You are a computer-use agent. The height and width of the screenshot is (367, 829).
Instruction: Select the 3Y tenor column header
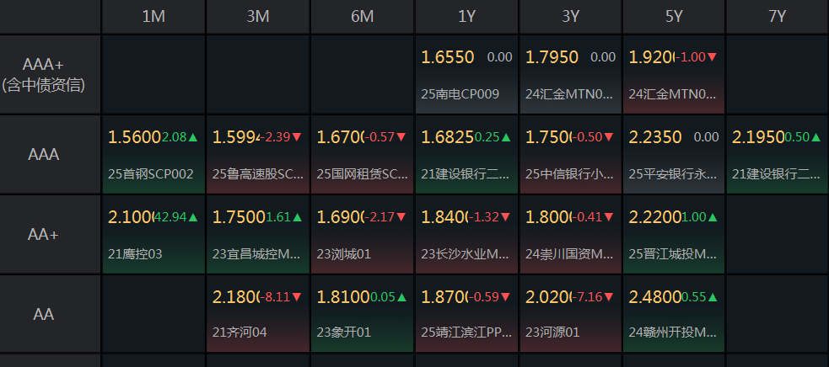[571, 17]
